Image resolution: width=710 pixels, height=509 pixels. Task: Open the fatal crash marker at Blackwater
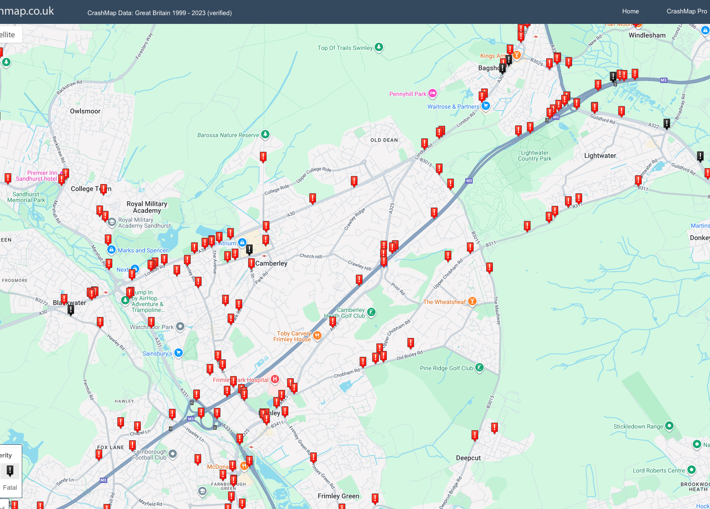pos(71,310)
